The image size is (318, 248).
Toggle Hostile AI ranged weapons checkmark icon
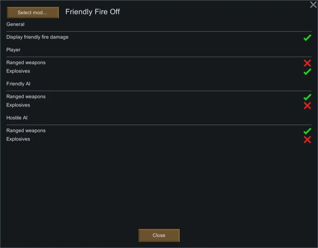[x=307, y=131]
